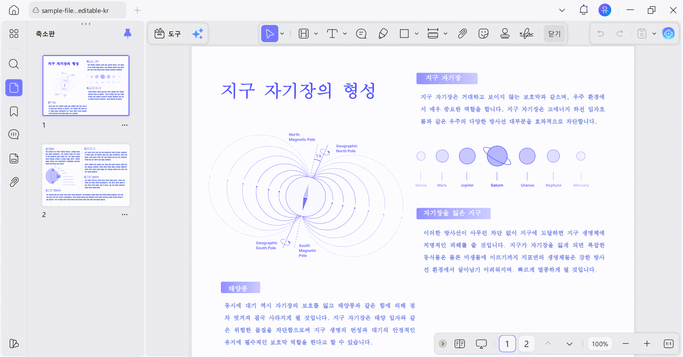The image size is (683, 357).
Task: Collapse the bottom page navigation bar
Action: click(x=442, y=344)
